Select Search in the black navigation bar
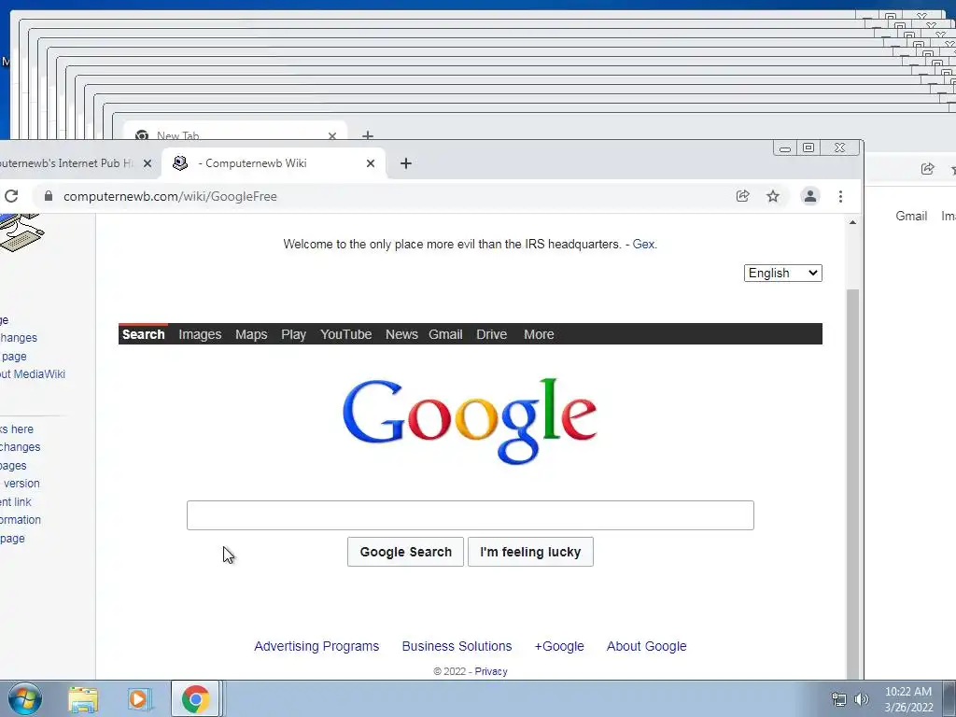 point(143,334)
